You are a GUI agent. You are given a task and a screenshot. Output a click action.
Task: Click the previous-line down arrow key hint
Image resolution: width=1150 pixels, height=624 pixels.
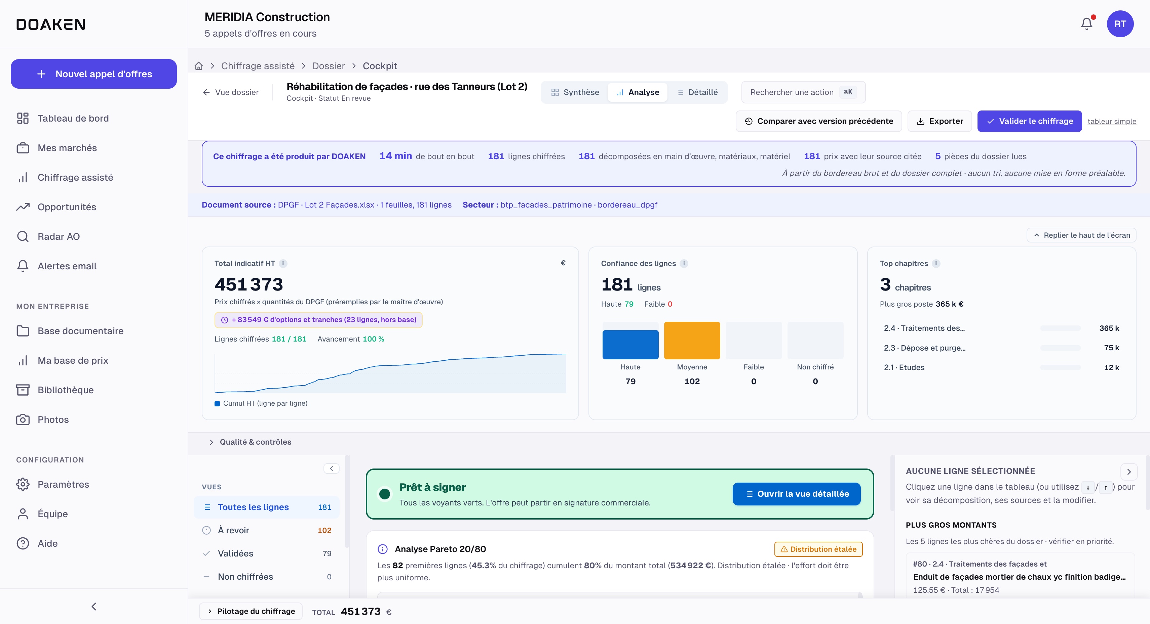click(x=1088, y=488)
